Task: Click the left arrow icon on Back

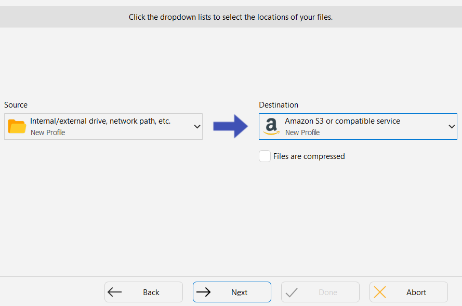Action: point(115,292)
